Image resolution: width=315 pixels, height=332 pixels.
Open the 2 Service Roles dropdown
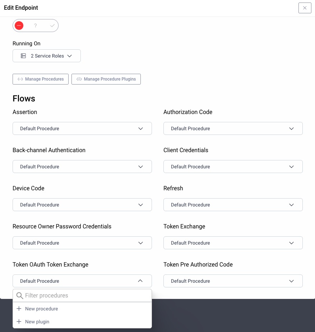click(47, 56)
